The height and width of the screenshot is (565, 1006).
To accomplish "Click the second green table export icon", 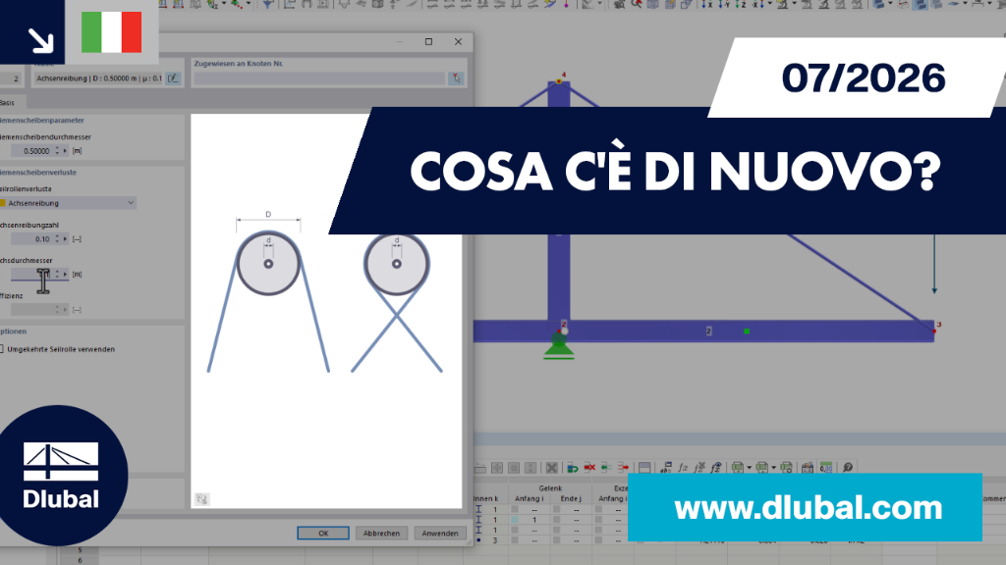I will 761,468.
